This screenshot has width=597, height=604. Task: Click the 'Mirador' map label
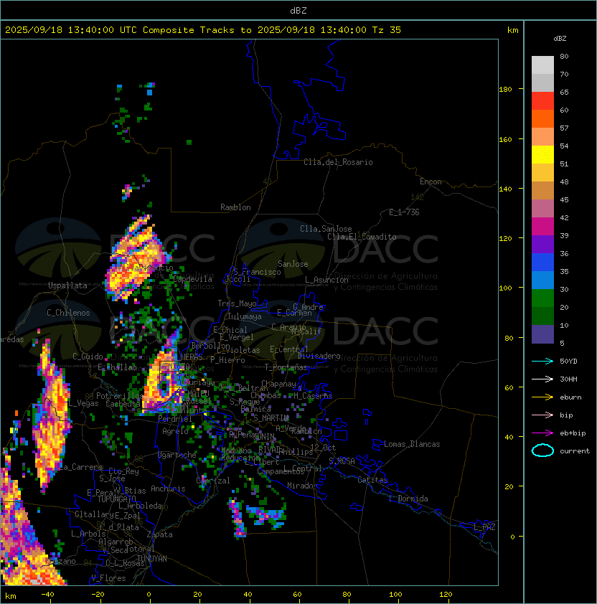click(302, 486)
